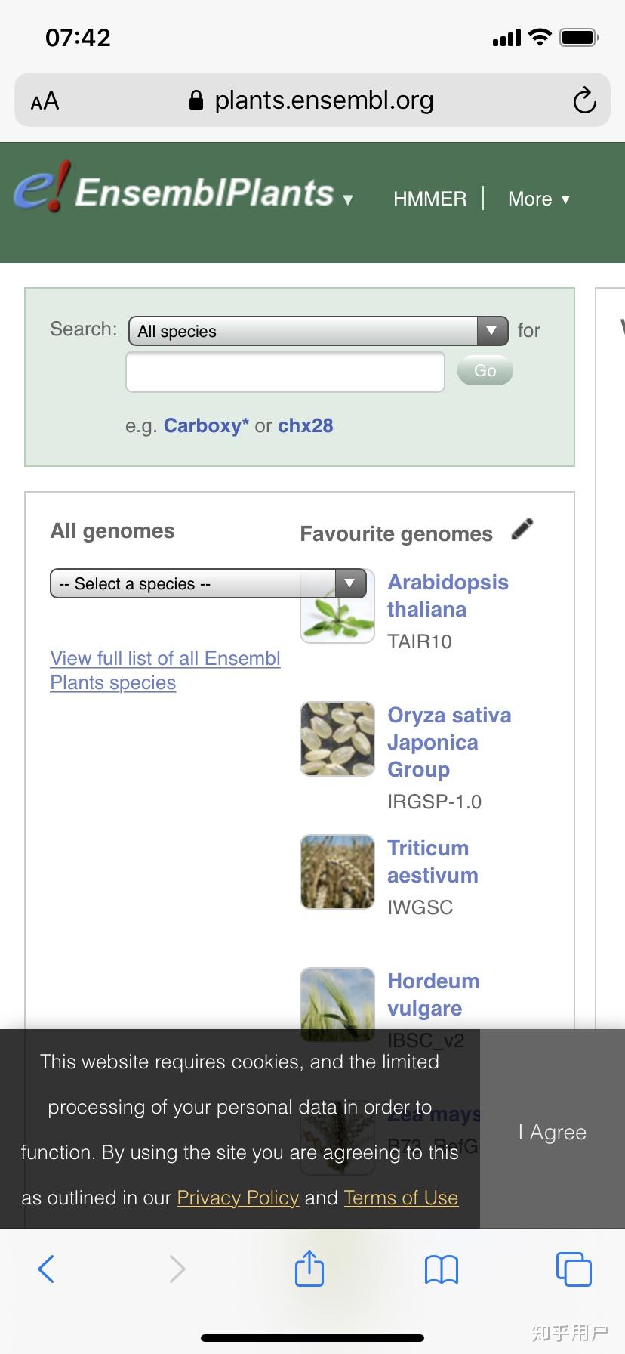Image resolution: width=625 pixels, height=1354 pixels.
Task: Select HMMER in the top navigation
Action: tap(429, 199)
